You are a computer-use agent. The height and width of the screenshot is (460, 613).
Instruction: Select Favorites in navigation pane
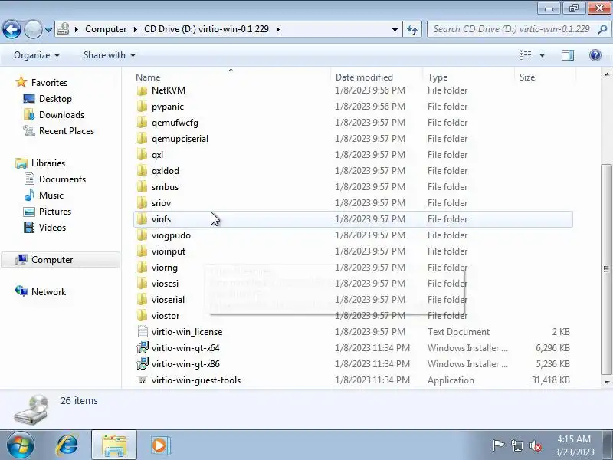click(49, 83)
